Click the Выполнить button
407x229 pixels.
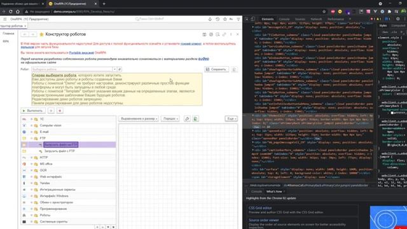pyautogui.click(x=33, y=111)
